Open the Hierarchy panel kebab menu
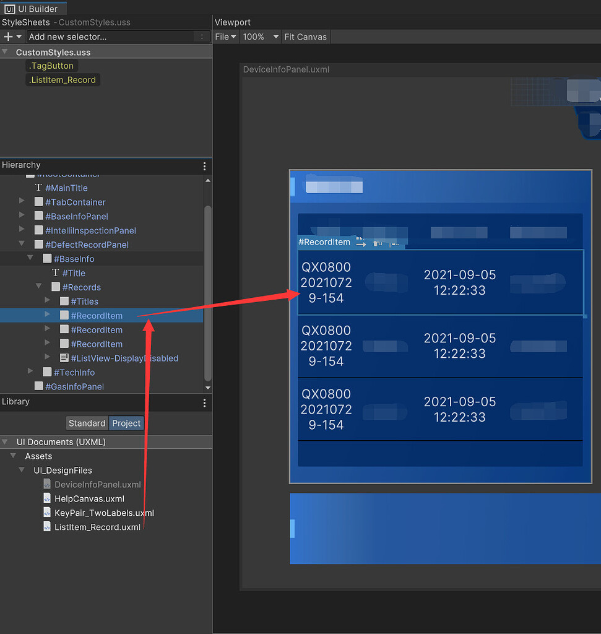The height and width of the screenshot is (634, 601). pyautogui.click(x=204, y=166)
